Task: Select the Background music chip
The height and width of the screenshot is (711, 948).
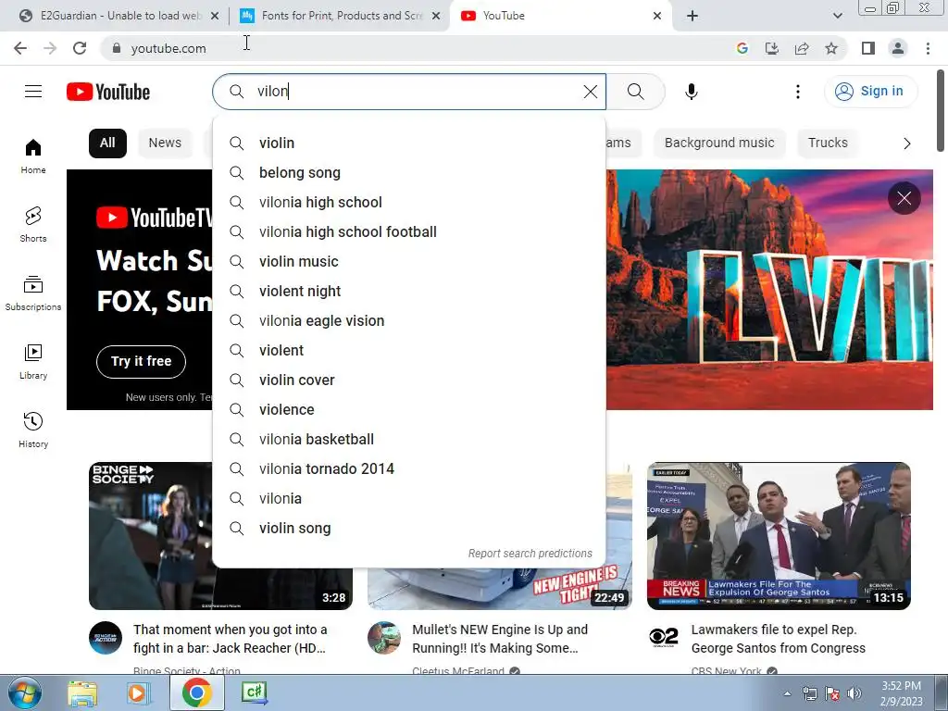Action: pyautogui.click(x=719, y=143)
